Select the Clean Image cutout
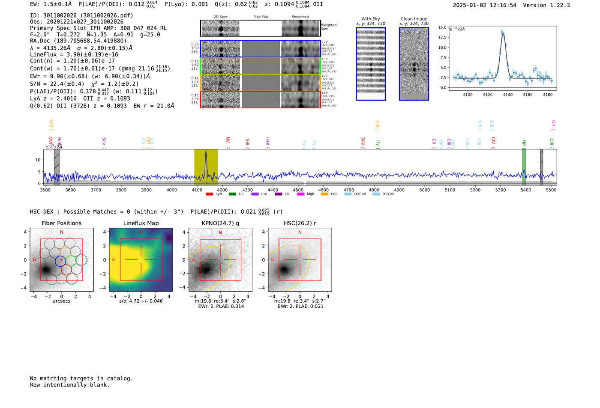Viewport: 600px width, 408px height. pyautogui.click(x=414, y=64)
